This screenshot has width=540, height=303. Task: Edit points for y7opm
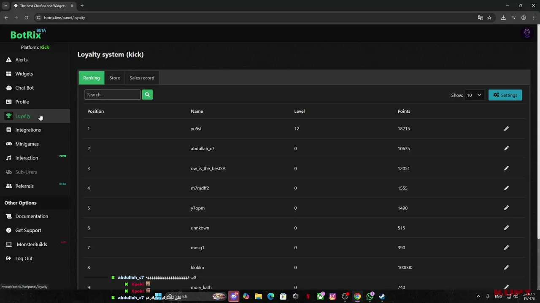tap(506, 207)
